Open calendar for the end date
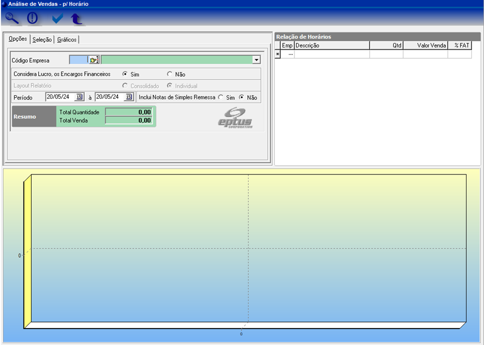The width and height of the screenshot is (484, 345). tap(128, 97)
